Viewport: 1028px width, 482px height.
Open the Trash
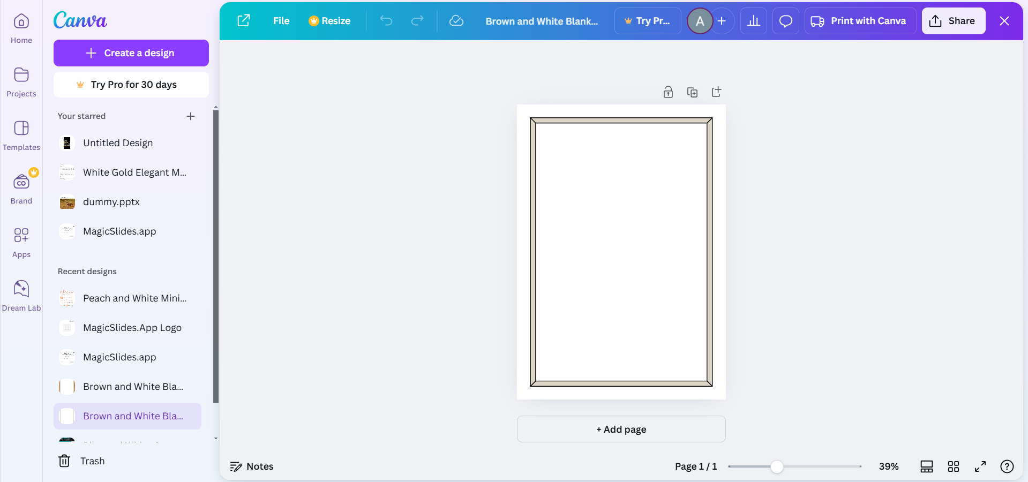pyautogui.click(x=81, y=461)
